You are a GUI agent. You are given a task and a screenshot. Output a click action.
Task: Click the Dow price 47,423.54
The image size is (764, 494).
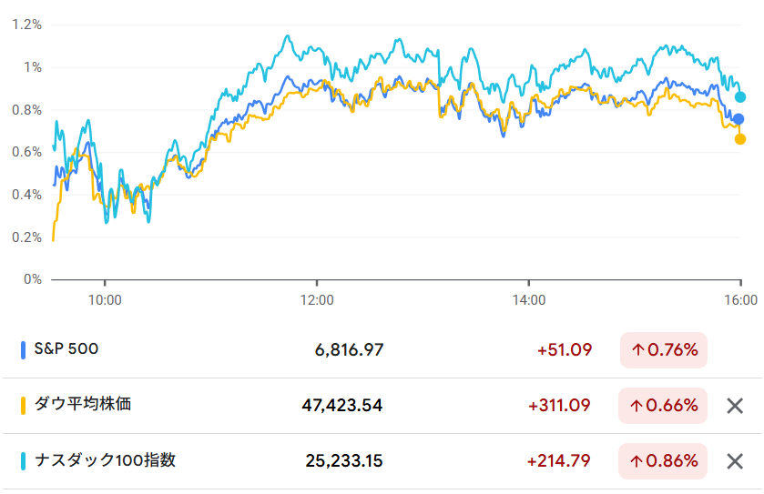coord(342,406)
